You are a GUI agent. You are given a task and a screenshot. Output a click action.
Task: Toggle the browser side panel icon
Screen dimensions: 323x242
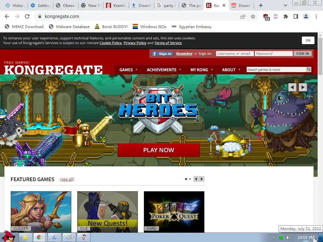tap(296, 16)
